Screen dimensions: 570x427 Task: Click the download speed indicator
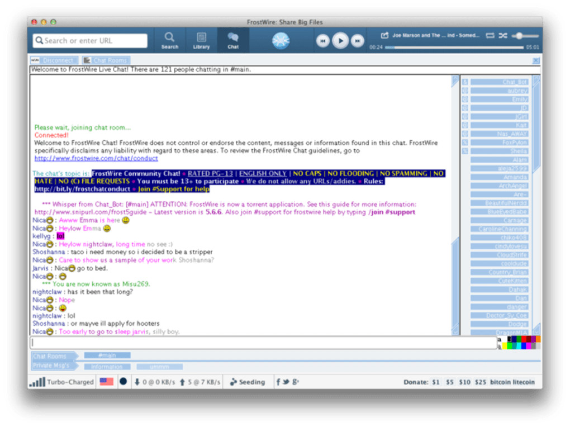click(x=155, y=382)
